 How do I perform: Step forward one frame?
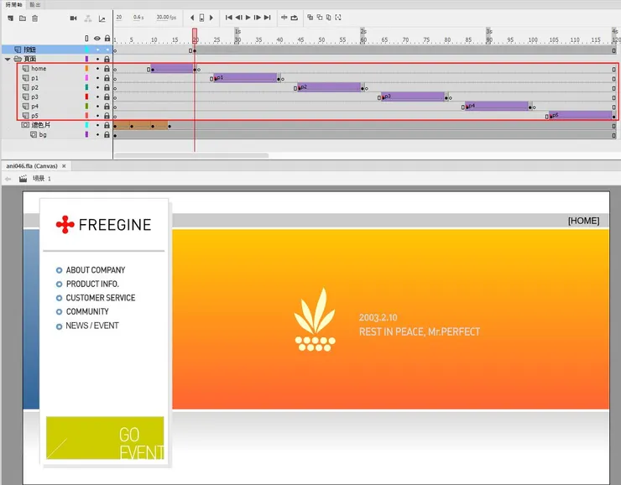coord(258,18)
